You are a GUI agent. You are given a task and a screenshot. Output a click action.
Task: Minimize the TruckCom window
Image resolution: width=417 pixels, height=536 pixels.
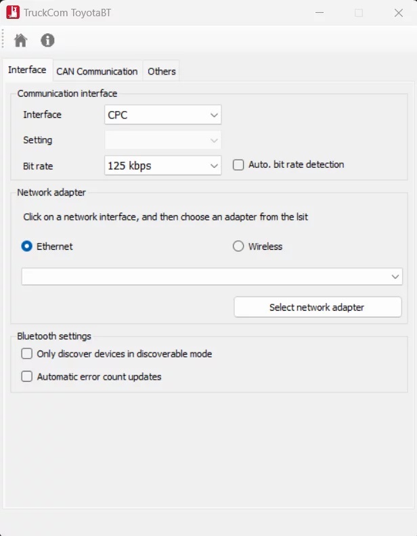coord(320,13)
